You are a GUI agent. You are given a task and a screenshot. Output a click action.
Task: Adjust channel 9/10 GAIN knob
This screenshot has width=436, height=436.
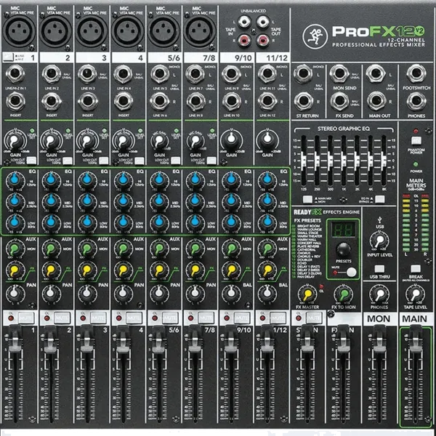coord(231,140)
